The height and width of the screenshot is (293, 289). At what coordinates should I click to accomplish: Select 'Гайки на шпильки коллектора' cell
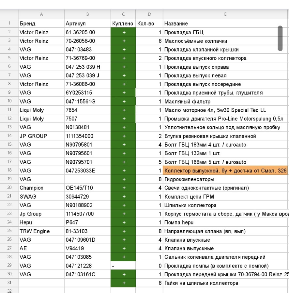coord(225,283)
